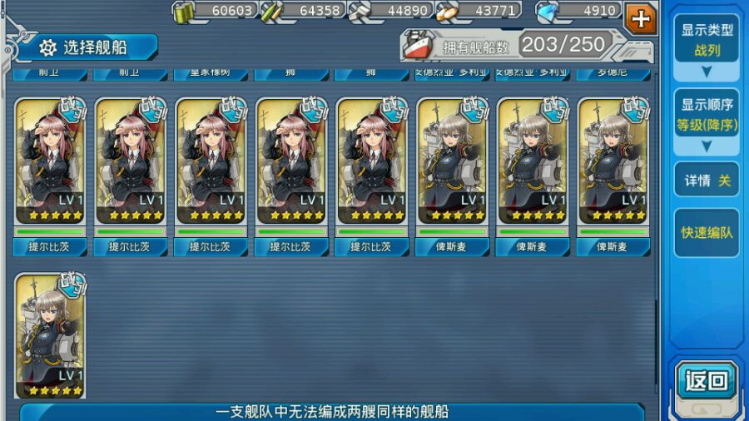This screenshot has height=421, width=749.
Task: Open the 显示顺序 sort order dropdown
Action: tap(707, 115)
